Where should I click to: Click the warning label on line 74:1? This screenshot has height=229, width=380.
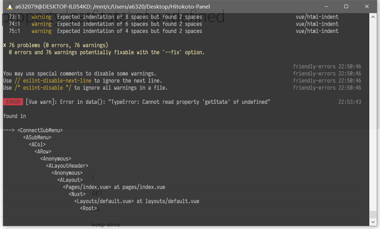tap(42, 24)
